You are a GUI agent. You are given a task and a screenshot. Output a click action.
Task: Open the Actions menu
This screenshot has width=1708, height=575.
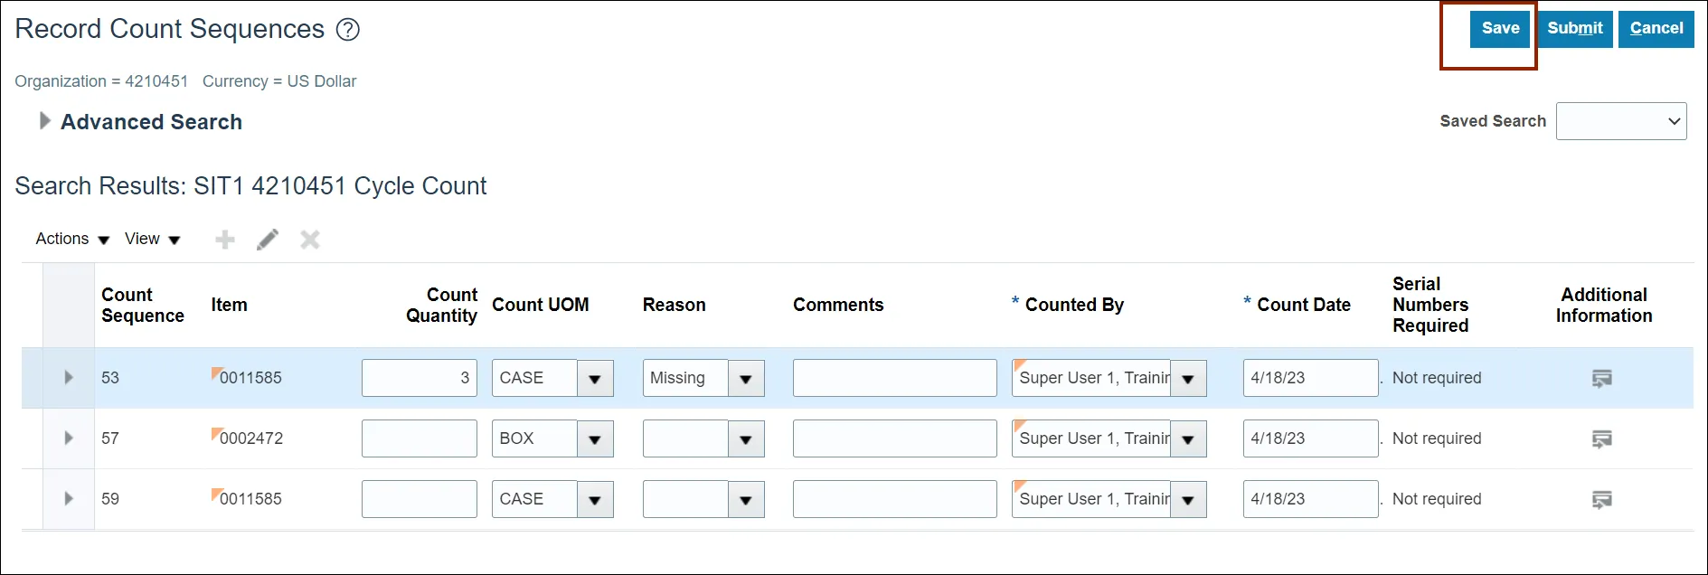[x=72, y=239]
